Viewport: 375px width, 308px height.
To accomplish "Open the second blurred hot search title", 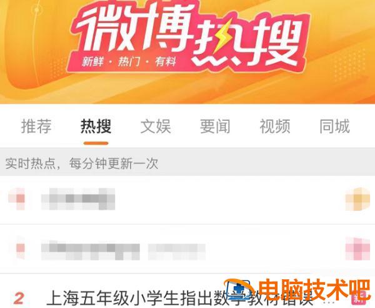I will coord(123,250).
